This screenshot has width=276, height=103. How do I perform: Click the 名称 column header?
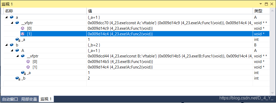click(45, 11)
